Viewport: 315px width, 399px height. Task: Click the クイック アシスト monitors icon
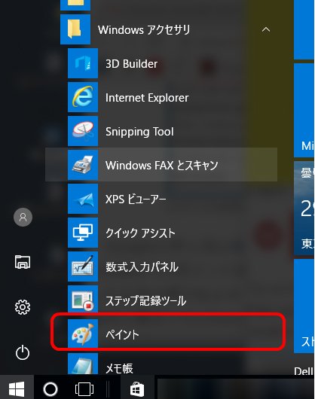click(83, 233)
